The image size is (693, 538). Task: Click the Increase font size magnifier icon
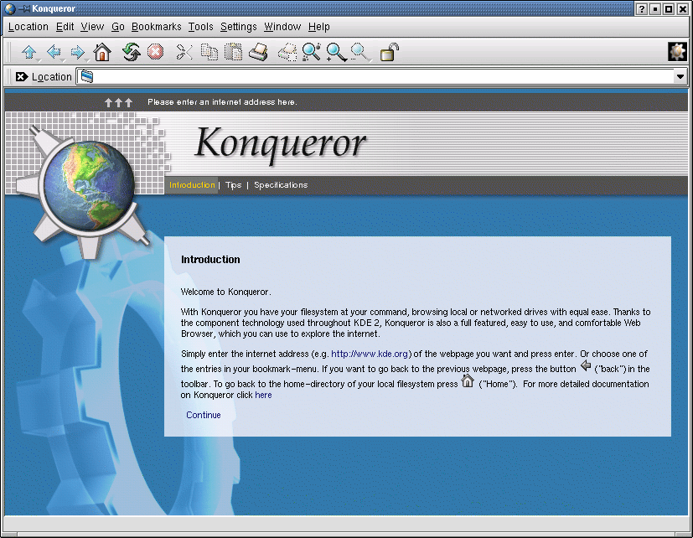coord(336,52)
